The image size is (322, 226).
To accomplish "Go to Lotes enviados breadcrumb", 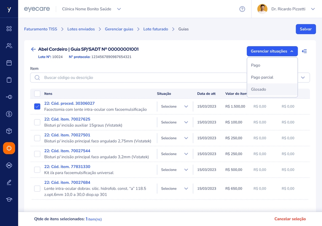I will pyautogui.click(x=81, y=29).
